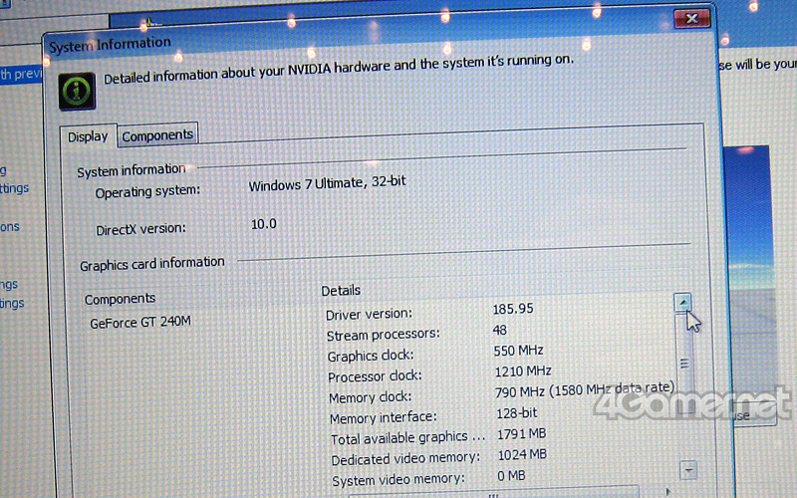The image size is (797, 498).
Task: Click the 'Dedicated video memory:' label
Action: tap(405, 458)
